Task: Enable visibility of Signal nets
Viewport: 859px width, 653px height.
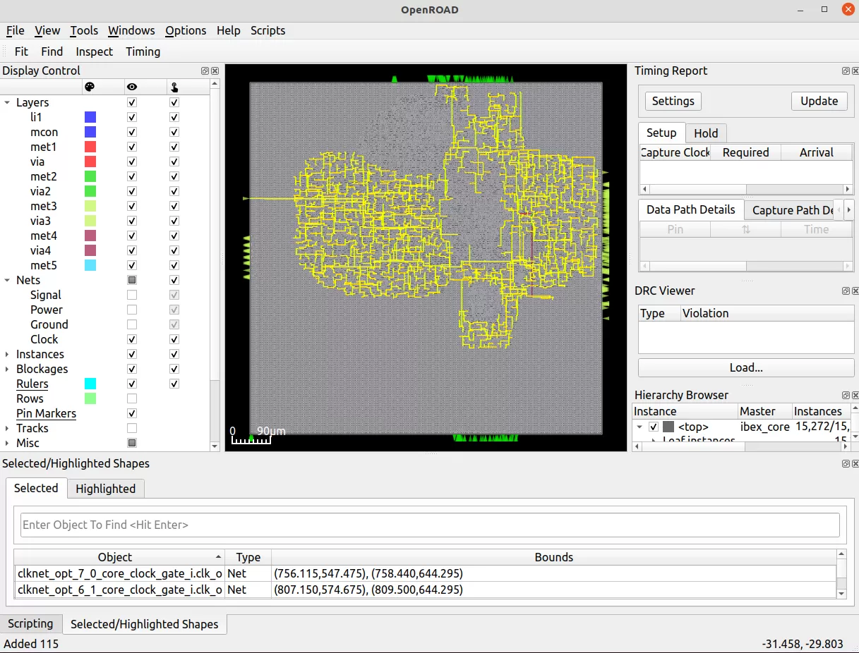Action: pyautogui.click(x=132, y=295)
